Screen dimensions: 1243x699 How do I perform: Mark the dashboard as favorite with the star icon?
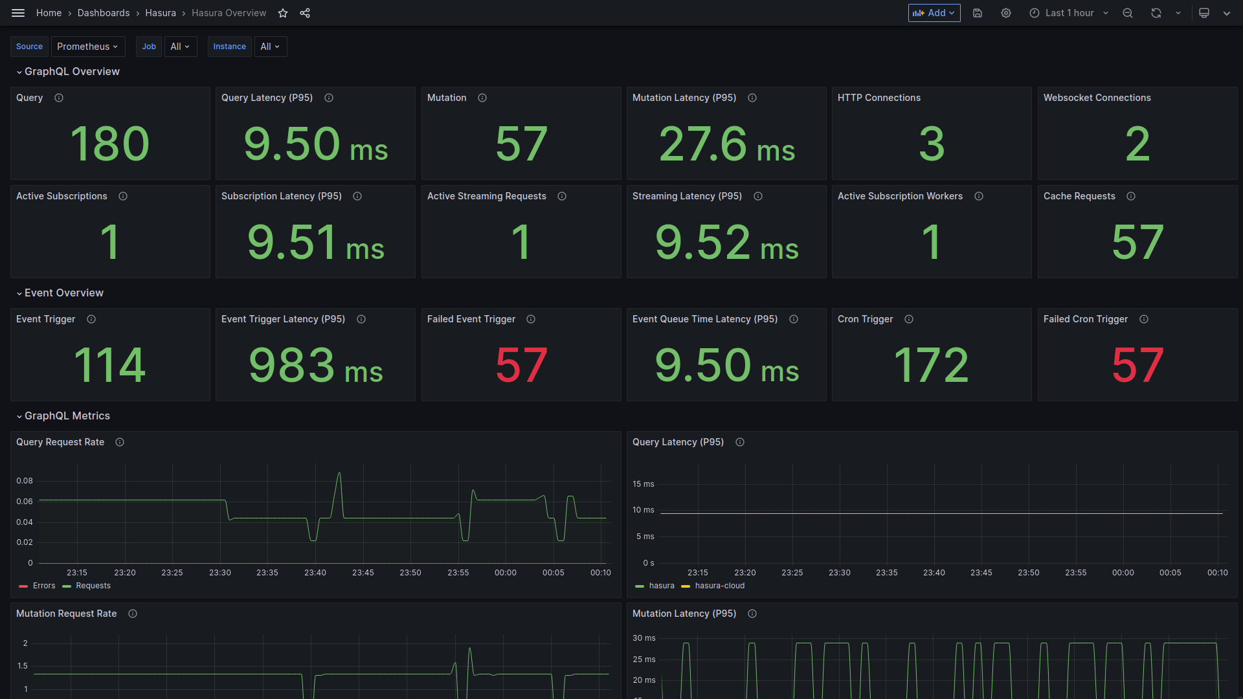[282, 13]
